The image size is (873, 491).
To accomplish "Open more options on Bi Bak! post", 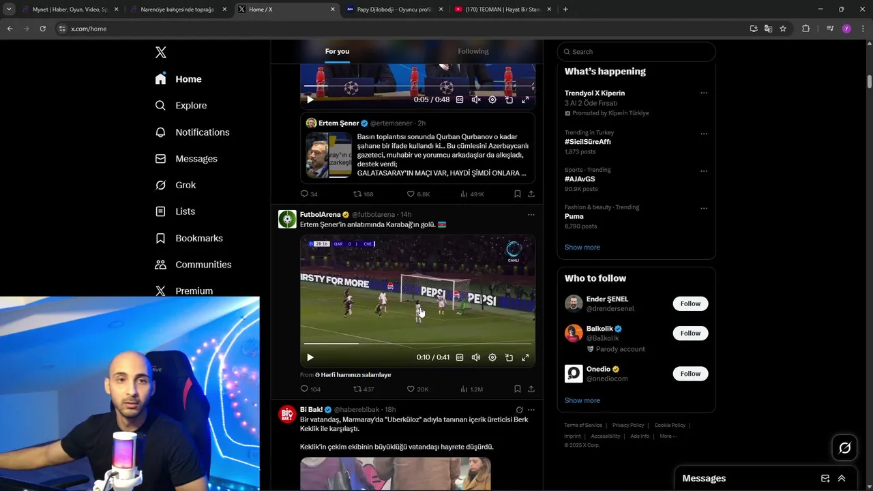I will pyautogui.click(x=531, y=410).
